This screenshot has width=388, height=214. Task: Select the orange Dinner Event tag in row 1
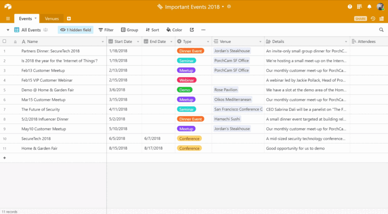click(191, 51)
